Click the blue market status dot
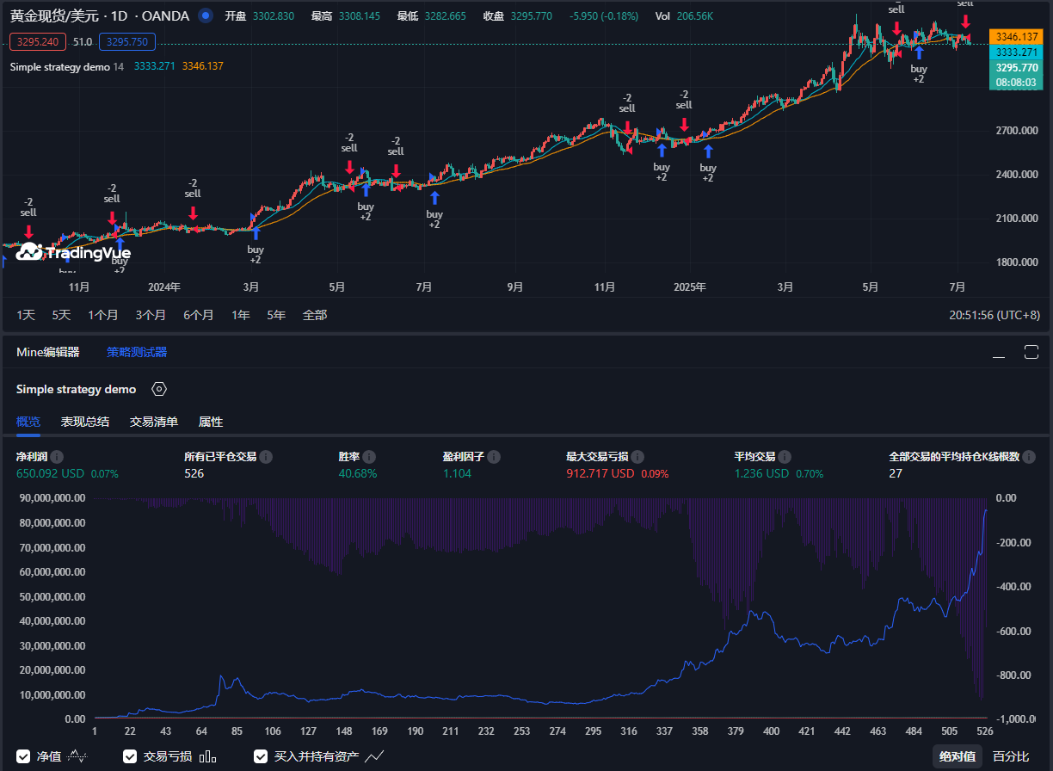The width and height of the screenshot is (1053, 771). coord(205,15)
